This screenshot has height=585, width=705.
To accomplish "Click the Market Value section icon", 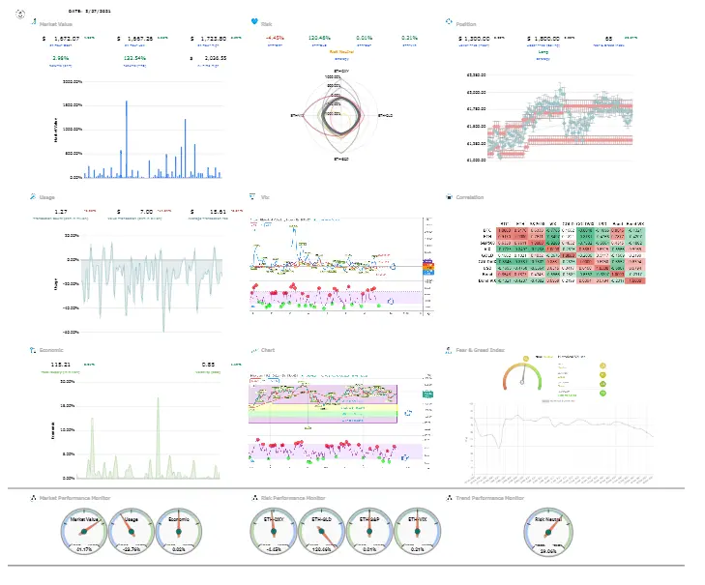I will coord(34,21).
